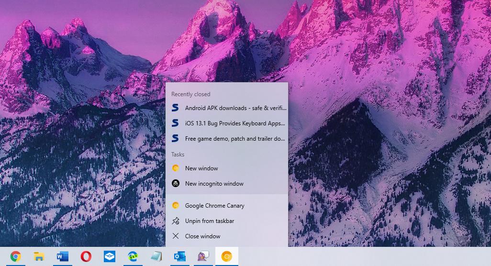The image size is (491, 266).
Task: Reopen 'iOS 13.1 Bug Provides Keyboard Apps...'
Action: (227, 123)
